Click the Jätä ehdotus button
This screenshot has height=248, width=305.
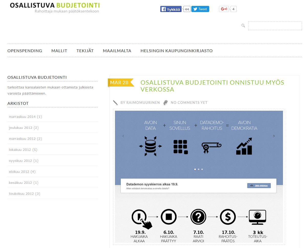pyautogui.click(x=259, y=186)
